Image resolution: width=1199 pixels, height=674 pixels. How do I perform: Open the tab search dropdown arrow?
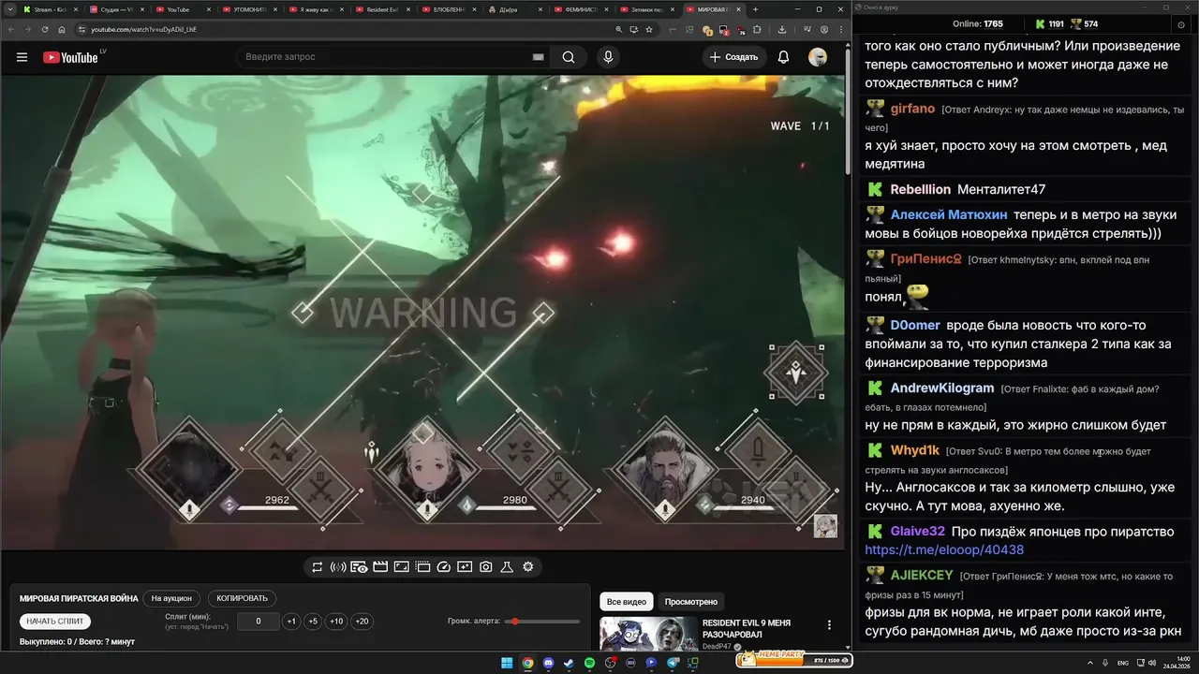[x=9, y=9]
